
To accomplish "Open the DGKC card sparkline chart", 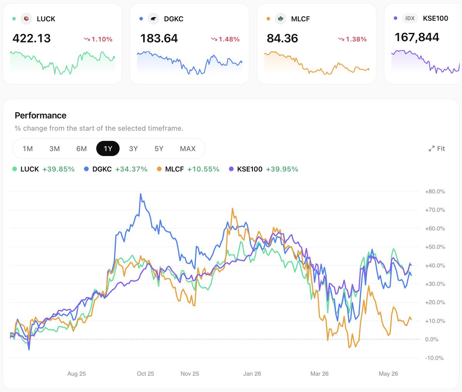I will [x=189, y=62].
